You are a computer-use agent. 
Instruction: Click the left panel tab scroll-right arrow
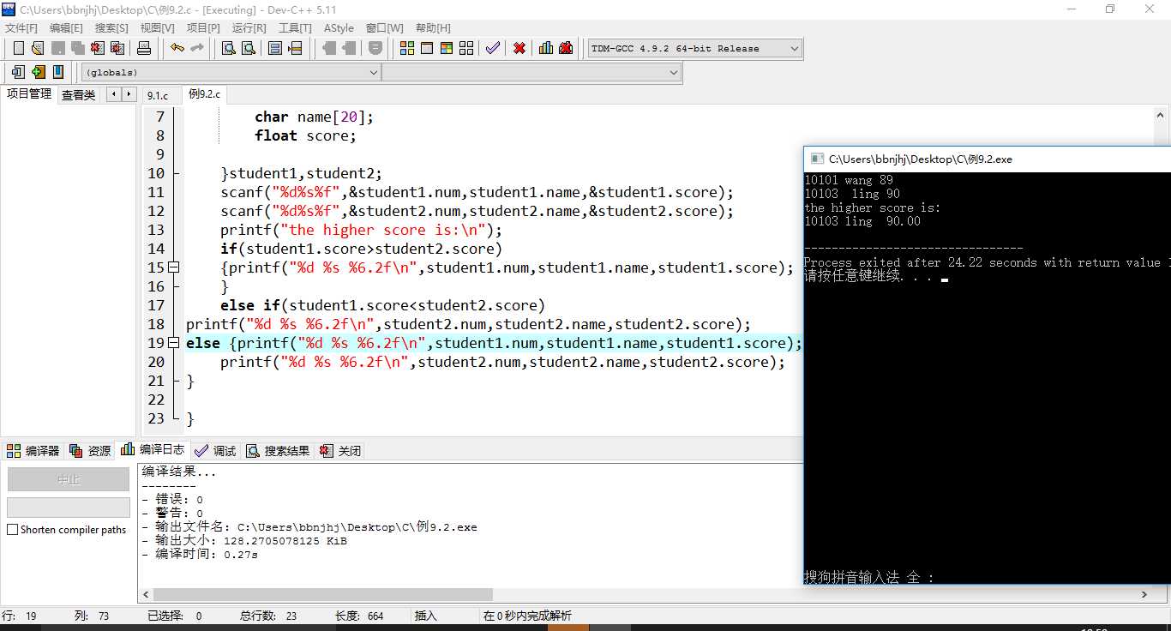pyautogui.click(x=129, y=94)
